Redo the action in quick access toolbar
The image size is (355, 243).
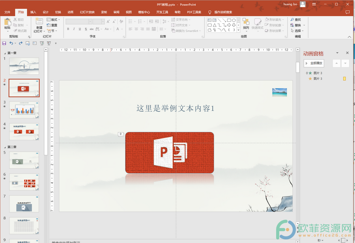point(21,43)
